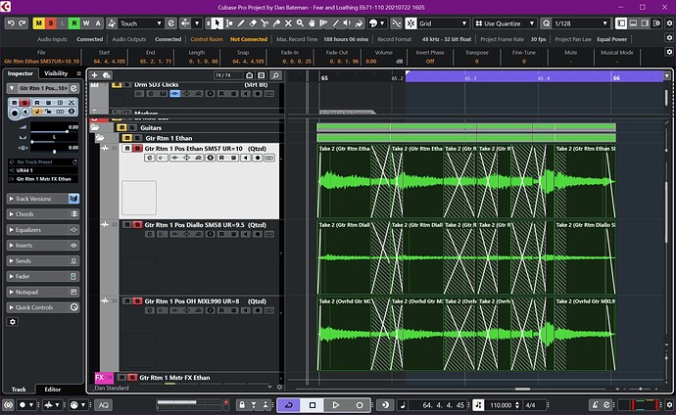Screen dimensions: 676x415
Task: Expand the Equalizers inspector section
Action: click(43, 229)
